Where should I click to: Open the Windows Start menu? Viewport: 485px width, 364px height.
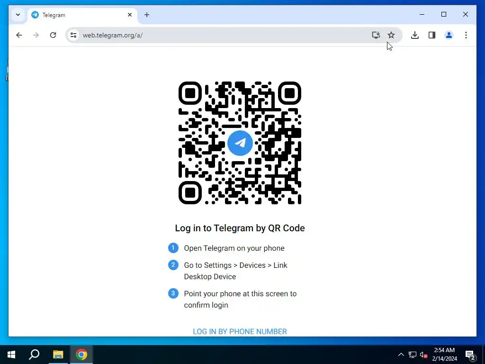pyautogui.click(x=11, y=355)
